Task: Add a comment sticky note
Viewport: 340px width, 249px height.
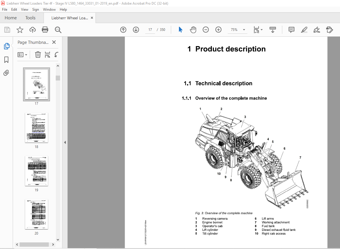Action: (x=292, y=30)
